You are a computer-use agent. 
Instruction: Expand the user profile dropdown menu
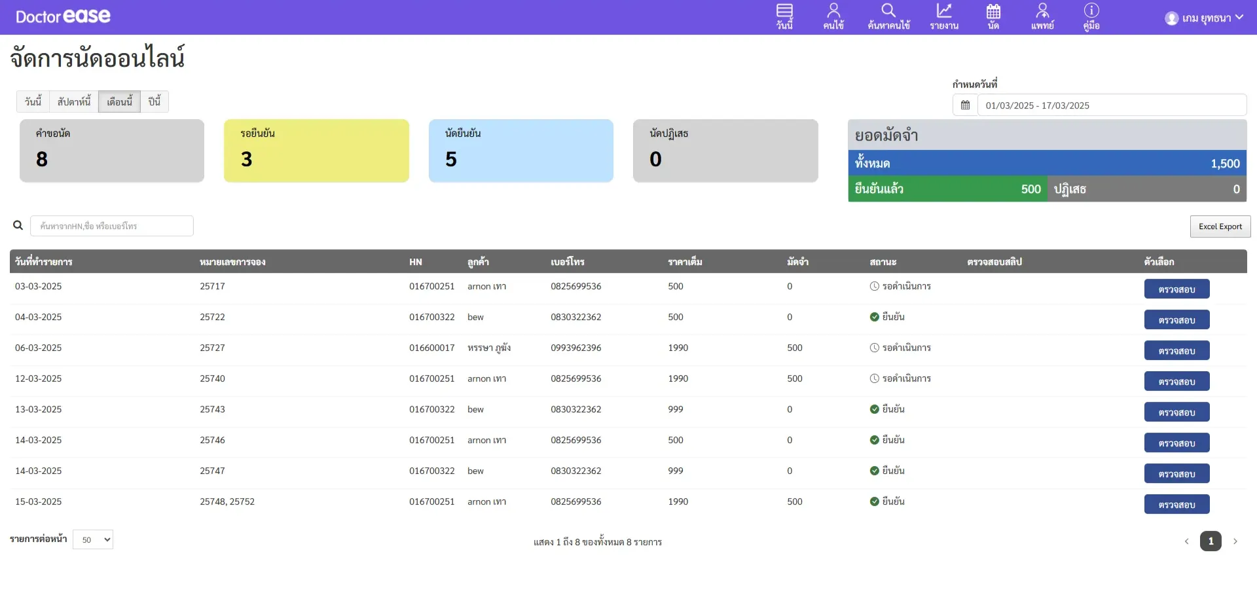click(x=1205, y=18)
